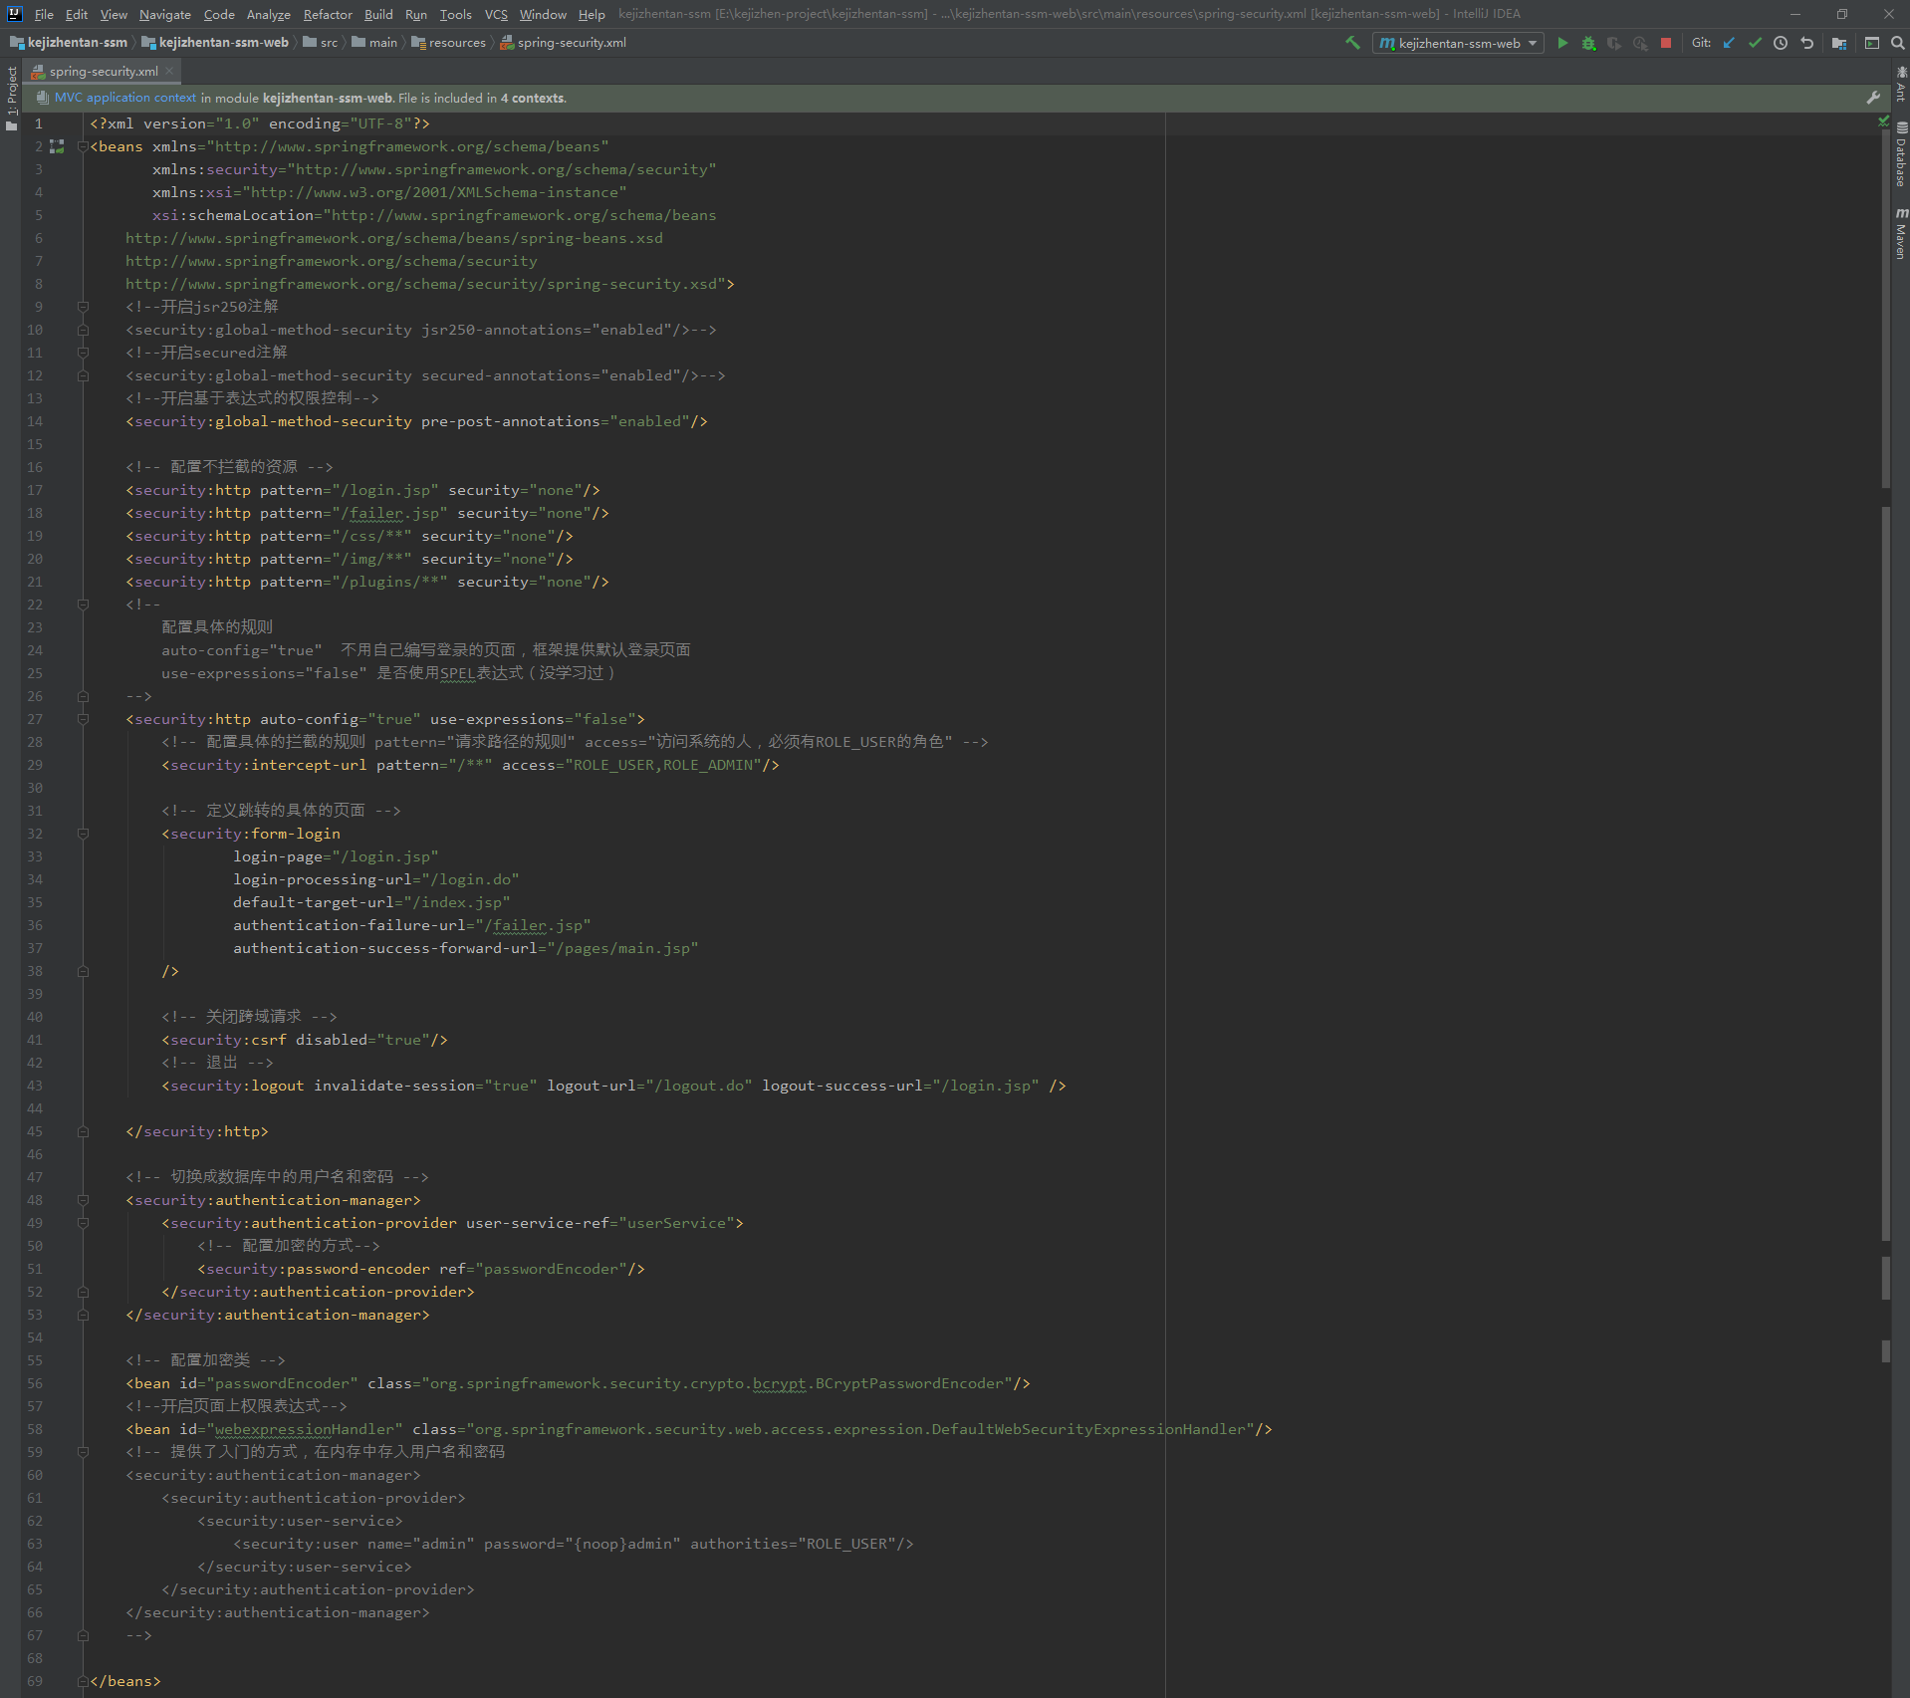Open the run configuration dropdown

coord(1457,43)
